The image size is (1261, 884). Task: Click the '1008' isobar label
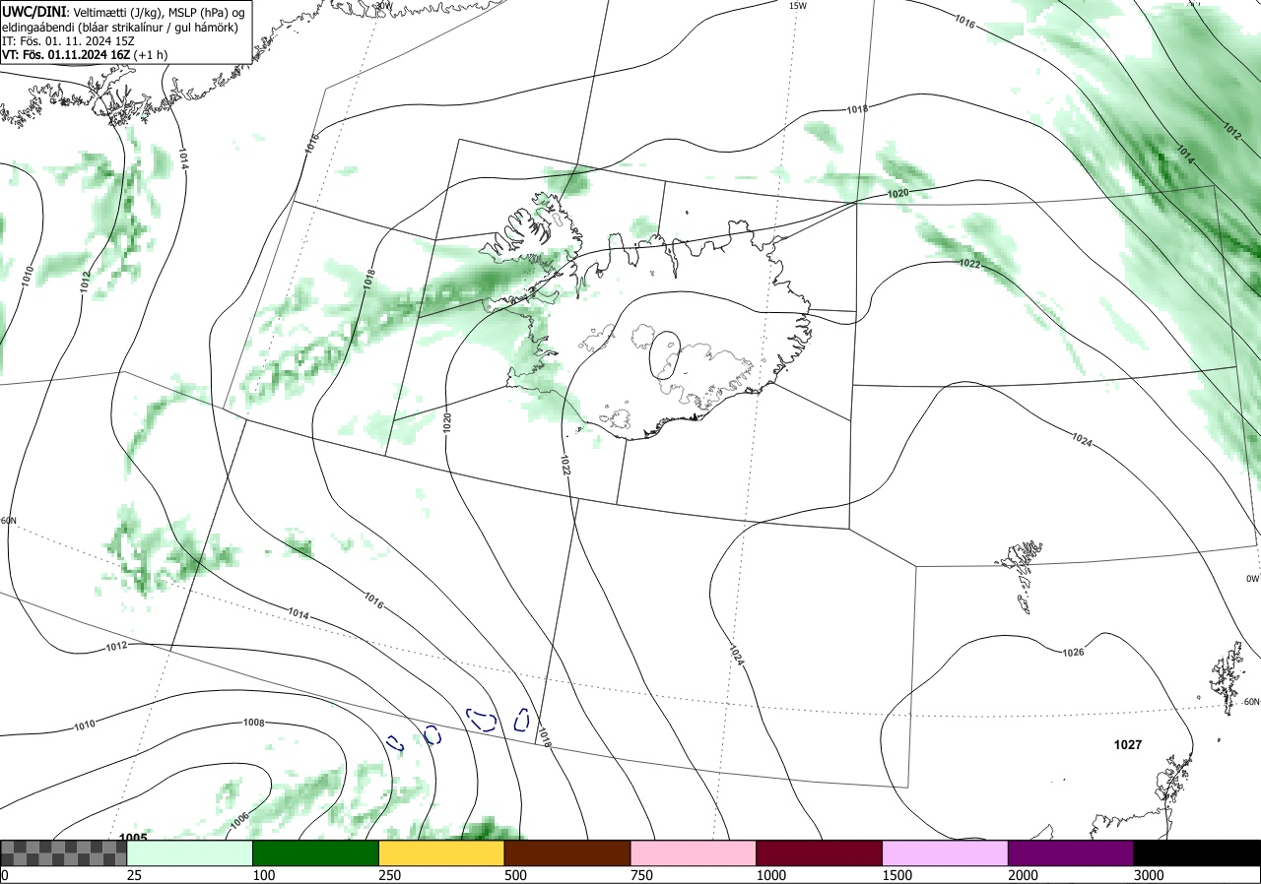[x=253, y=723]
